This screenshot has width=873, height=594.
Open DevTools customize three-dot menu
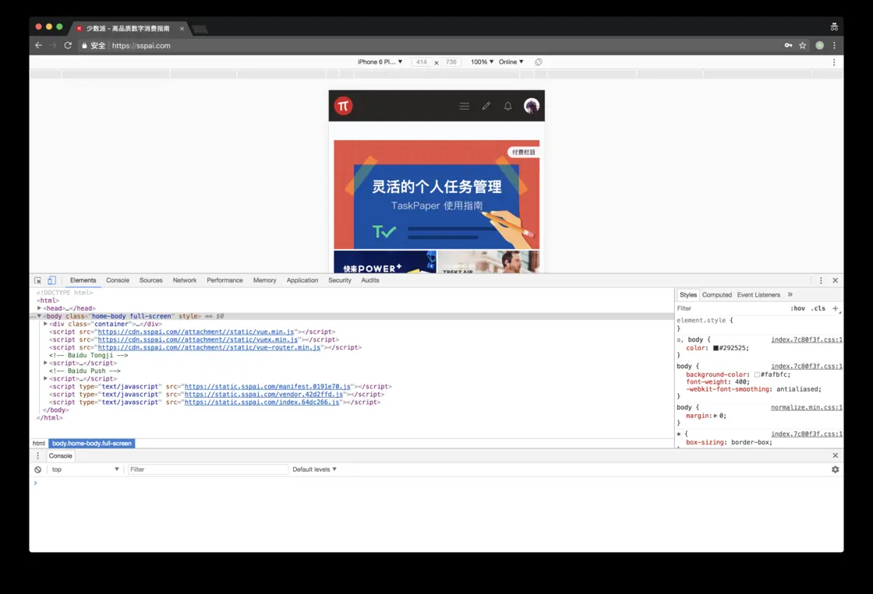pyautogui.click(x=821, y=280)
